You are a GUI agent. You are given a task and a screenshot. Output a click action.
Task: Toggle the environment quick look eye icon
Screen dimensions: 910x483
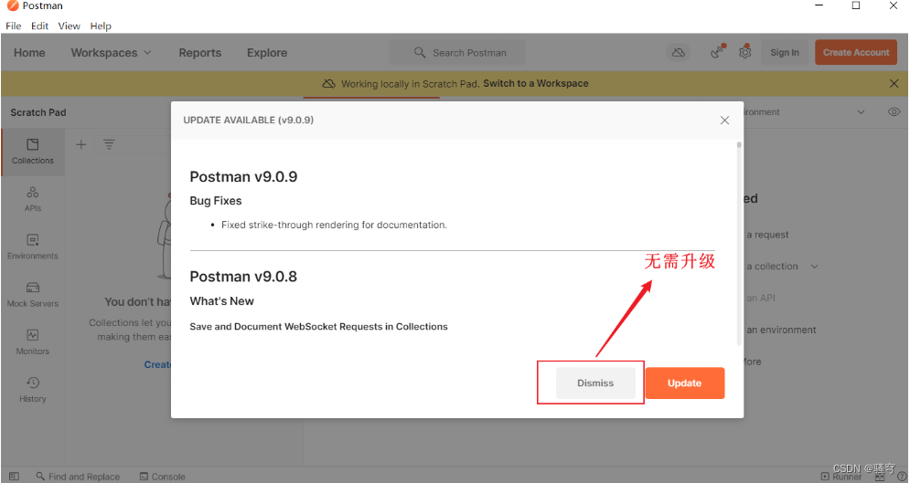pyautogui.click(x=894, y=111)
